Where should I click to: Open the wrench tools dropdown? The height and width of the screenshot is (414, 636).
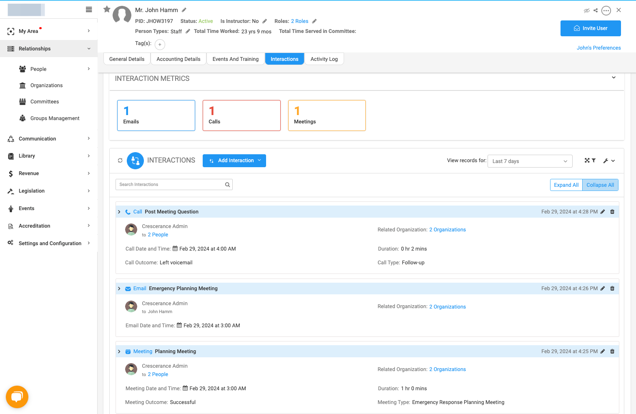tap(609, 161)
